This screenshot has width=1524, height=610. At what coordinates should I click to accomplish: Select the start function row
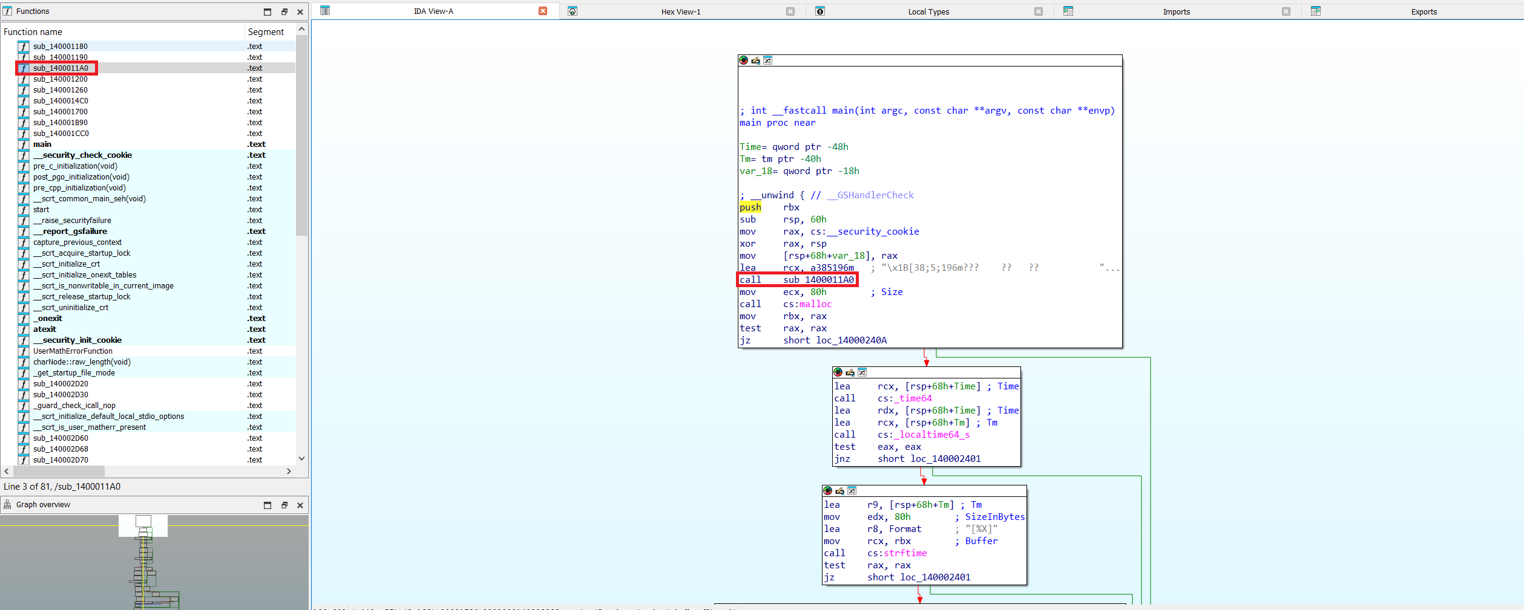(x=148, y=210)
